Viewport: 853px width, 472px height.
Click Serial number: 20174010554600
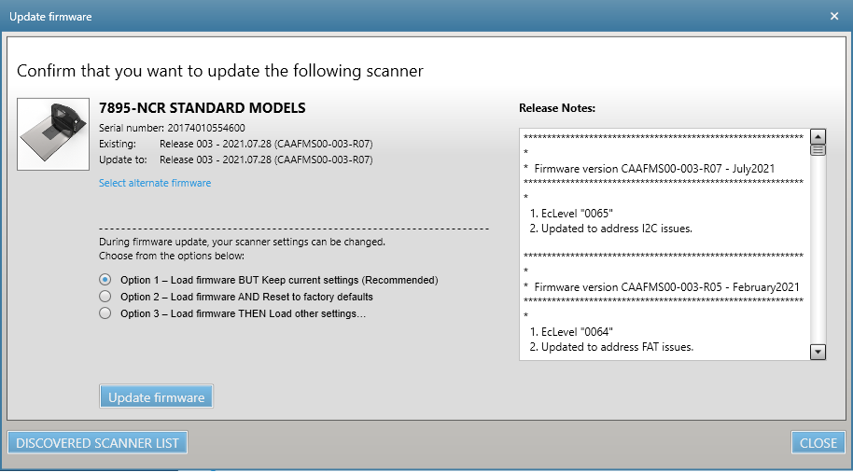(x=172, y=129)
